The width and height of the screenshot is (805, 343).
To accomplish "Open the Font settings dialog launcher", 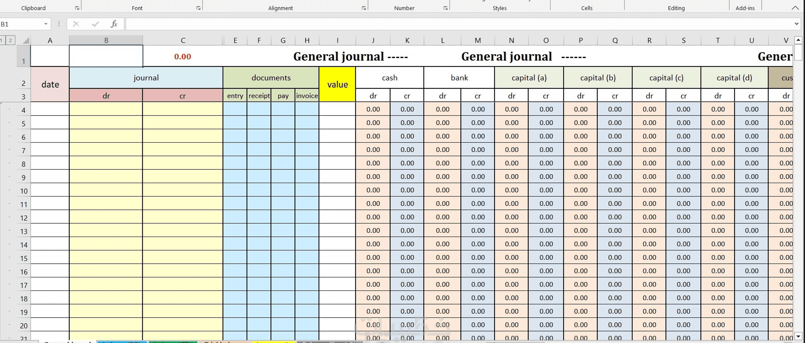I will (x=198, y=8).
